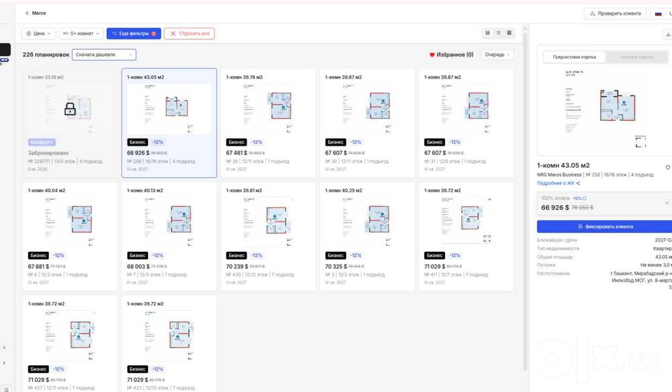Open Избранное (0) favorites list
The image size is (672, 392).
click(452, 55)
